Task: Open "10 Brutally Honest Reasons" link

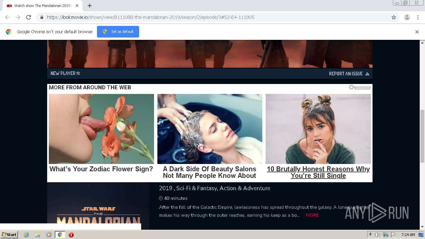Action: tap(318, 172)
